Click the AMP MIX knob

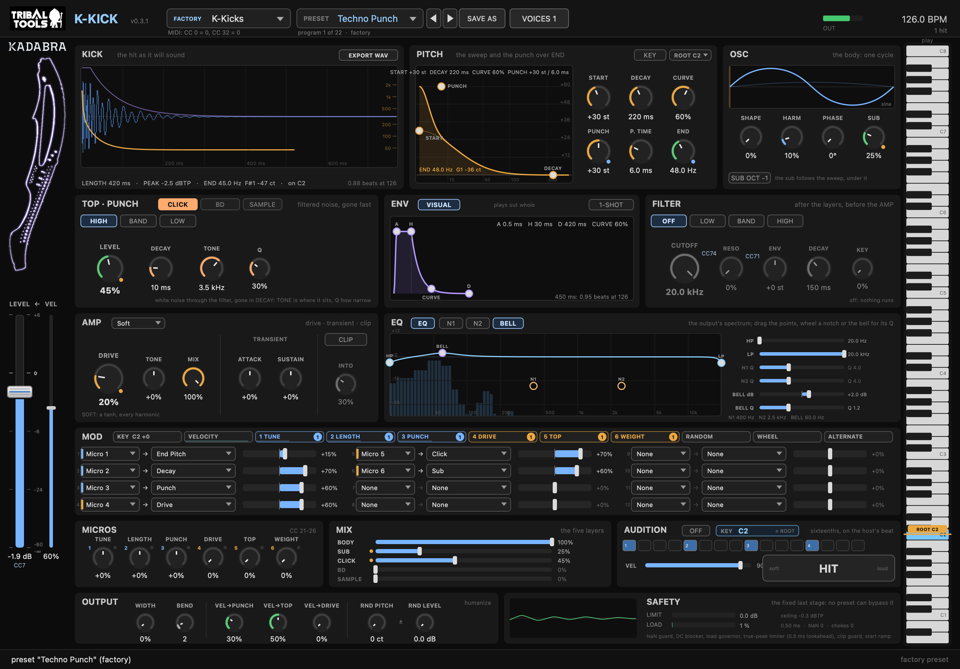pyautogui.click(x=193, y=378)
